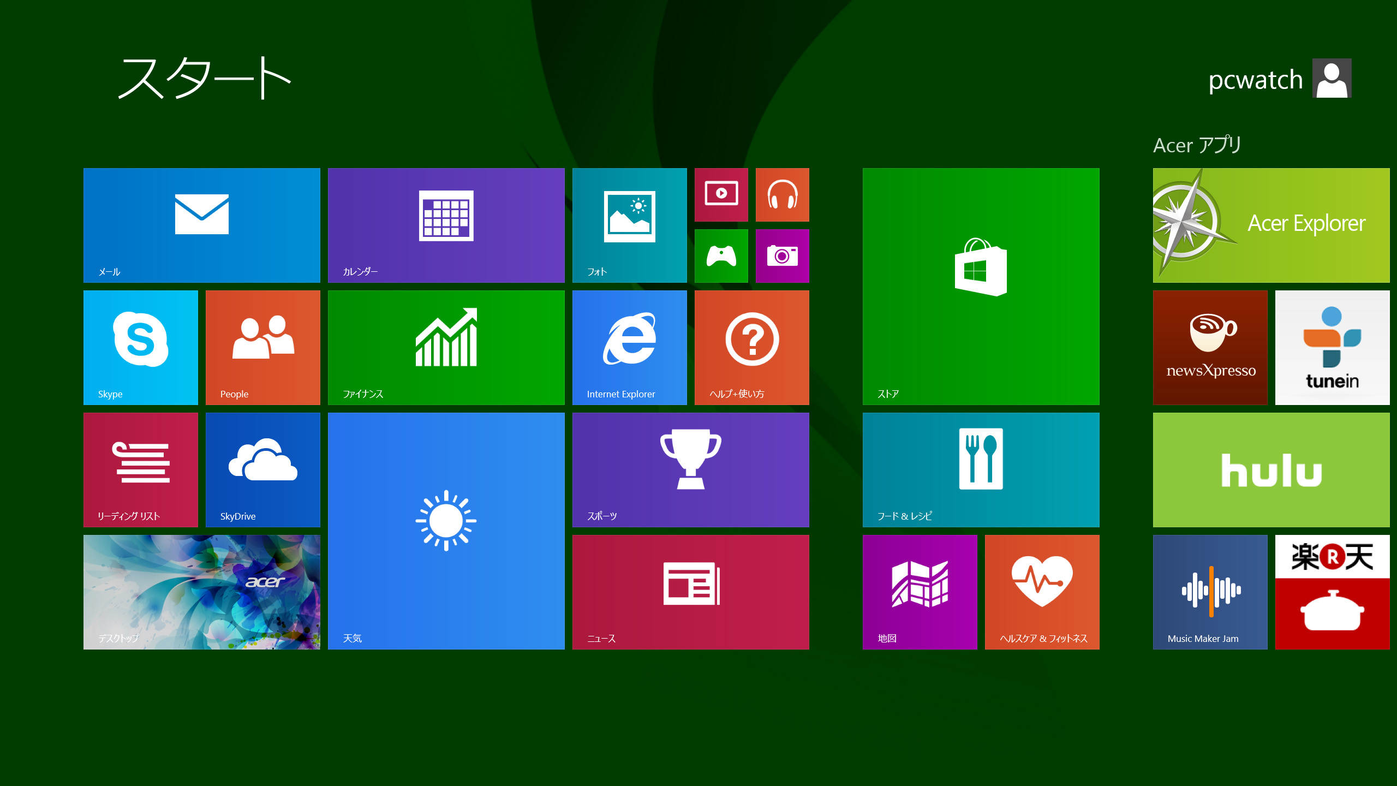This screenshot has width=1397, height=786.
Task: Launch the Windows Store (ストア) tile
Action: 981,286
